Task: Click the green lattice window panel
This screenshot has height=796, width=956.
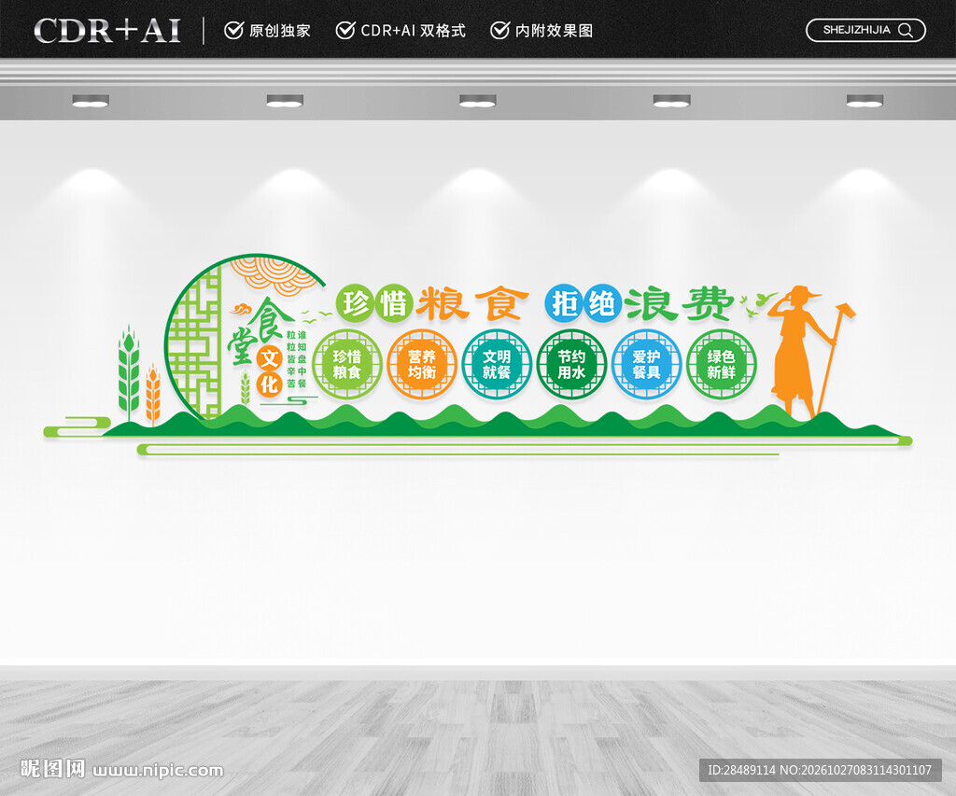Action: tap(195, 344)
